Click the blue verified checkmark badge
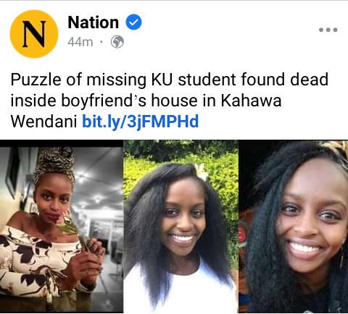Screen dimensions: 348x314 (134, 22)
